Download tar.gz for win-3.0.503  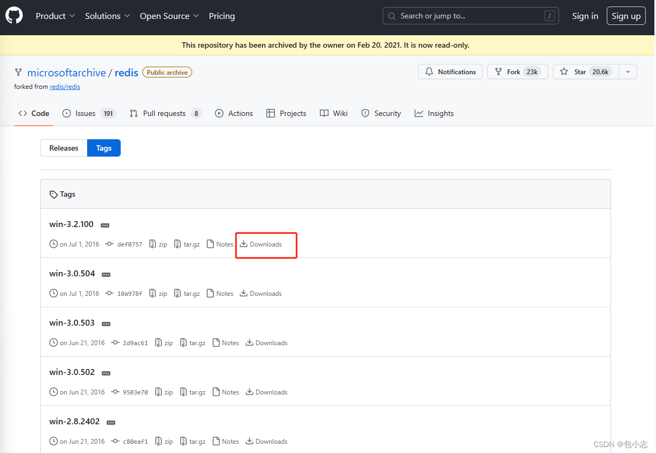pos(192,343)
